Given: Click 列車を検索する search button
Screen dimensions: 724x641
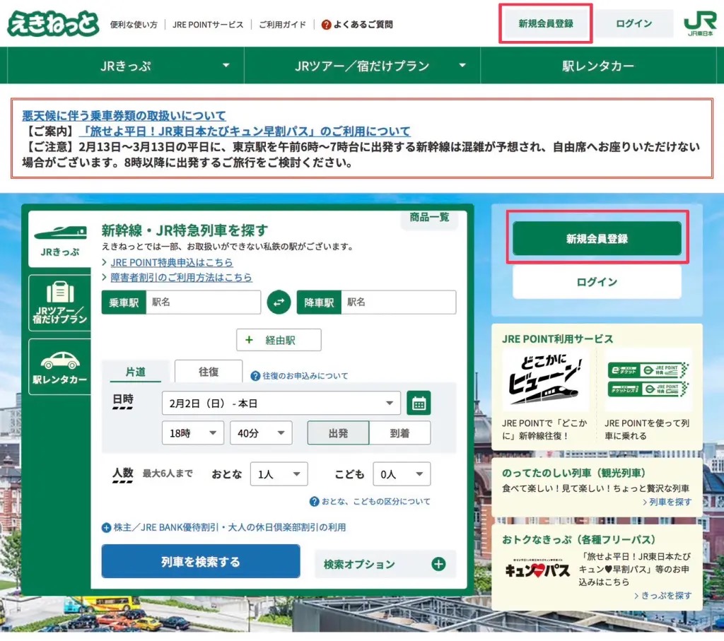Looking at the screenshot, I should pyautogui.click(x=201, y=561).
